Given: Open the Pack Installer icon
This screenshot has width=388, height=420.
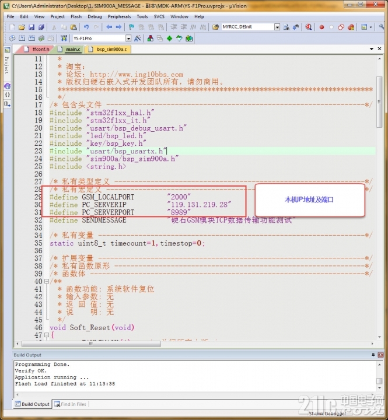Looking at the screenshot, I should (x=189, y=38).
